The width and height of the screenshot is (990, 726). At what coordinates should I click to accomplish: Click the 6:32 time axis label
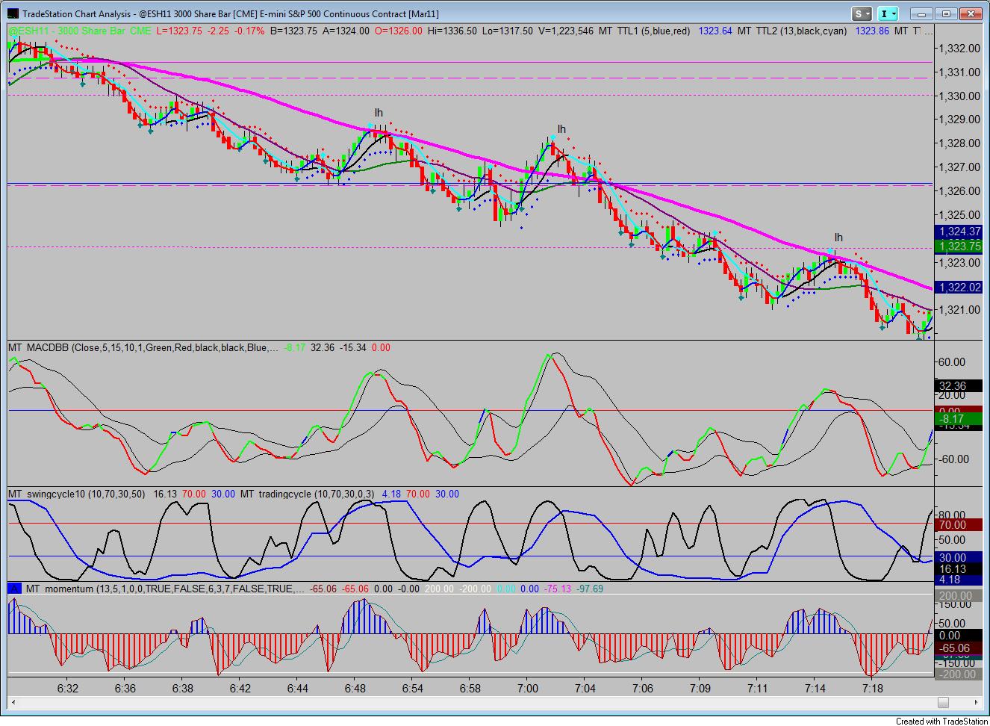point(68,688)
